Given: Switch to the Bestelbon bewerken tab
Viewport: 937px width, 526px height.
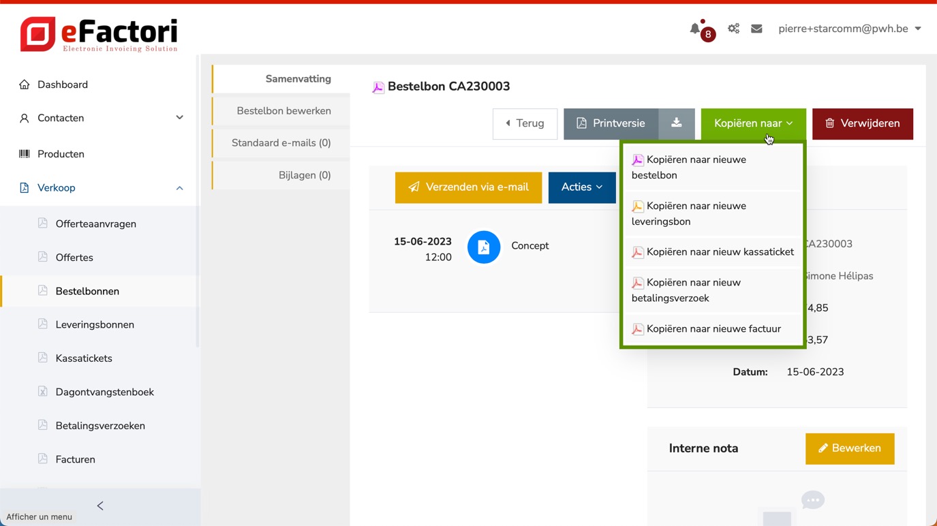Looking at the screenshot, I should click(x=283, y=111).
